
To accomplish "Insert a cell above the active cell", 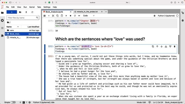I will pos(166,47).
